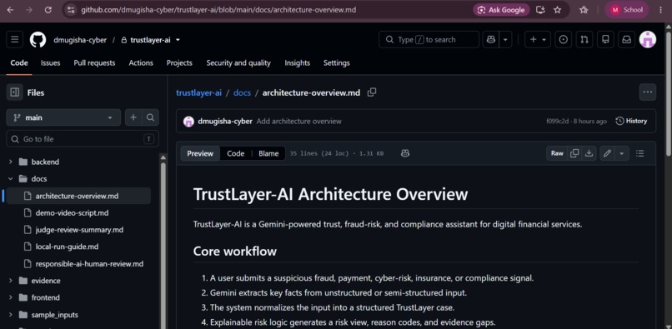Image resolution: width=672 pixels, height=329 pixels.
Task: Open the Pull requests tab
Action: [94, 63]
